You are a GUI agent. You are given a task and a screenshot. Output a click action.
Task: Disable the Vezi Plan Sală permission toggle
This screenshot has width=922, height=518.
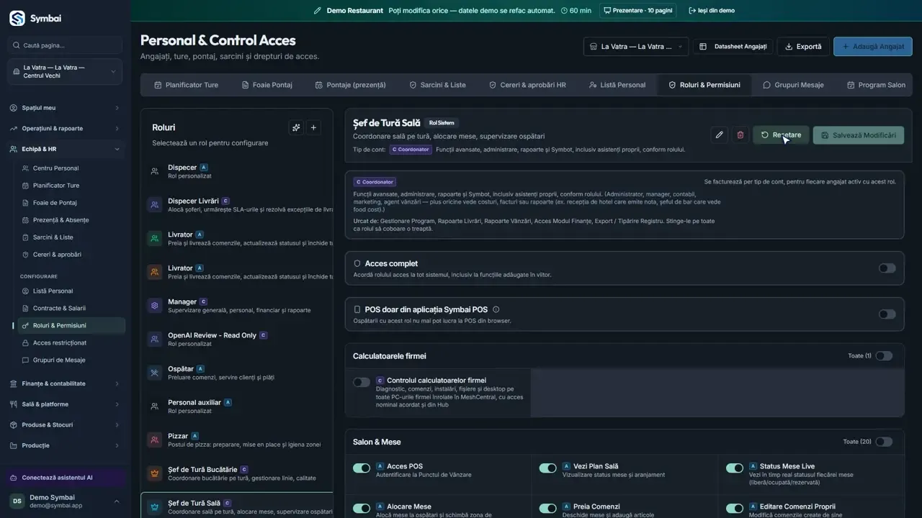547,468
